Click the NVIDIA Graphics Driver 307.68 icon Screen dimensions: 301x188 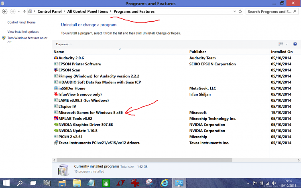56,124
